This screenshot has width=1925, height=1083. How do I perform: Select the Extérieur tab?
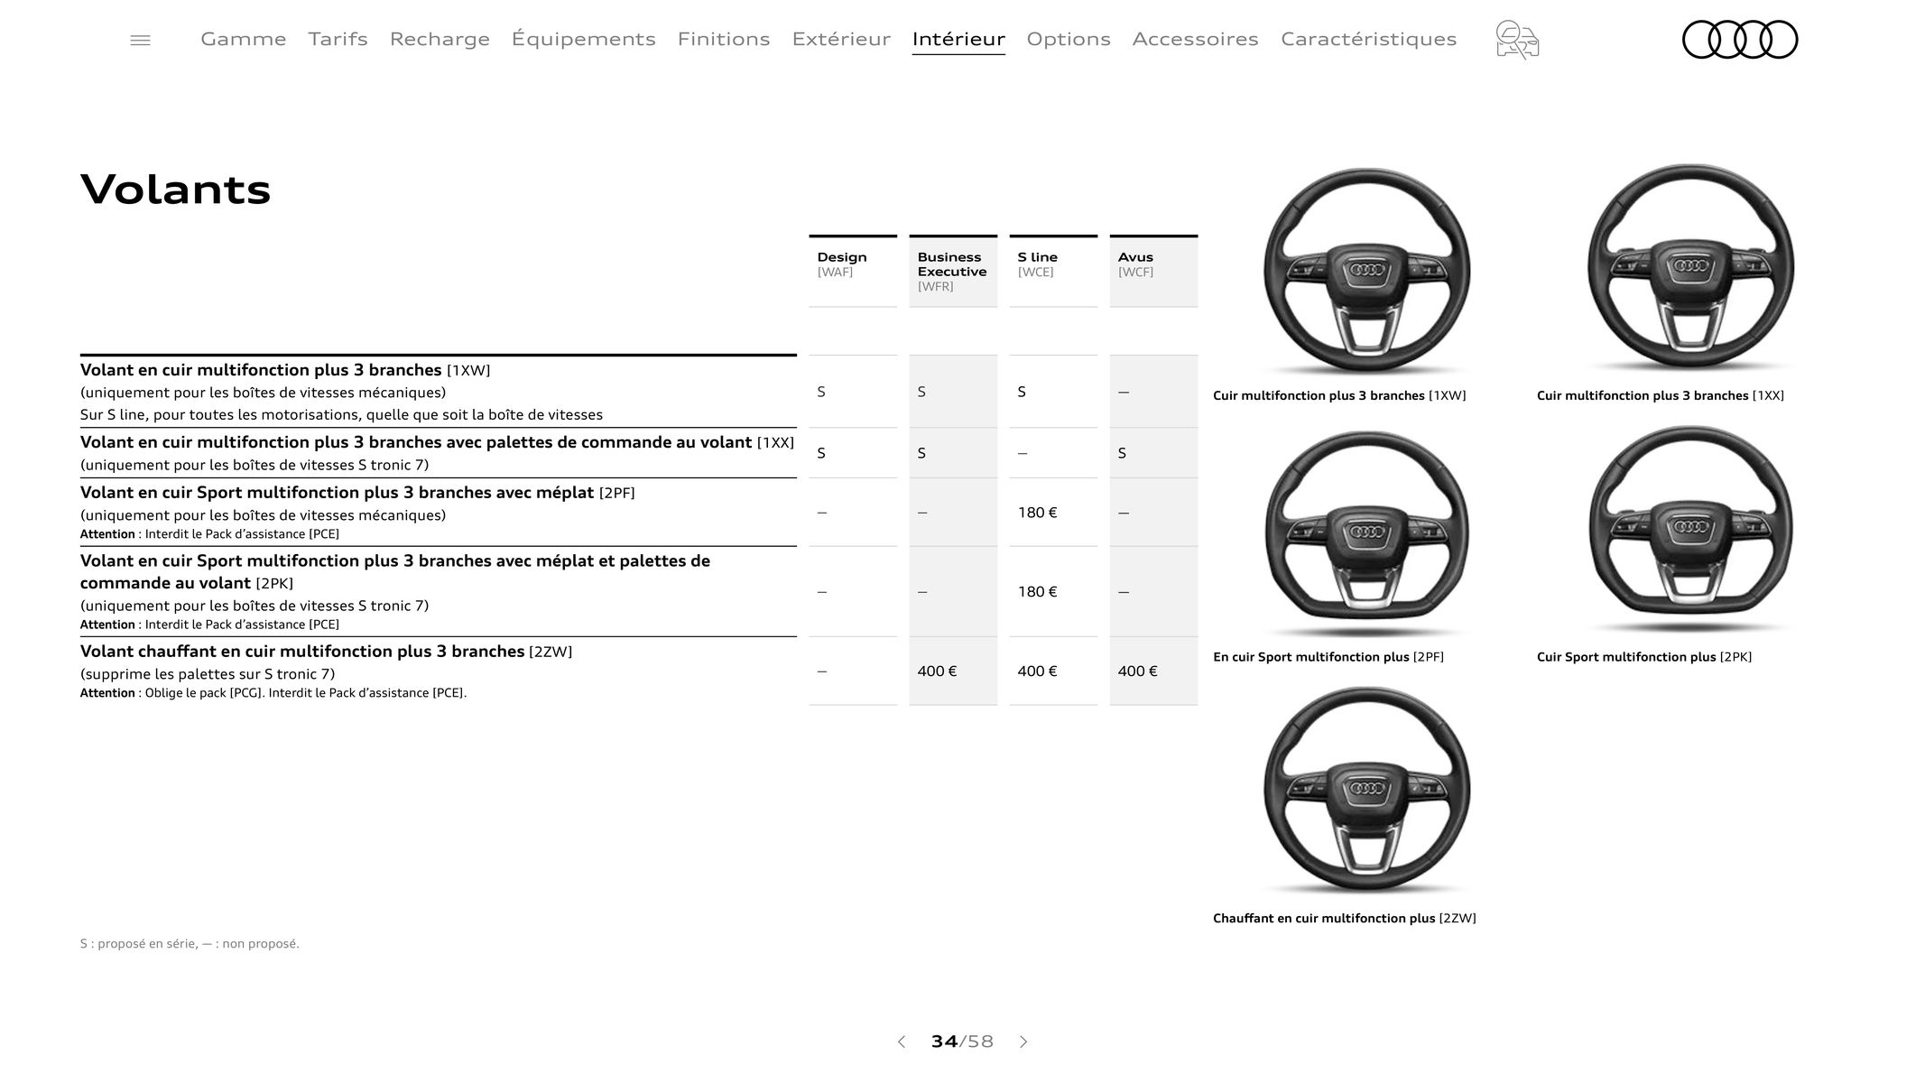click(x=841, y=39)
